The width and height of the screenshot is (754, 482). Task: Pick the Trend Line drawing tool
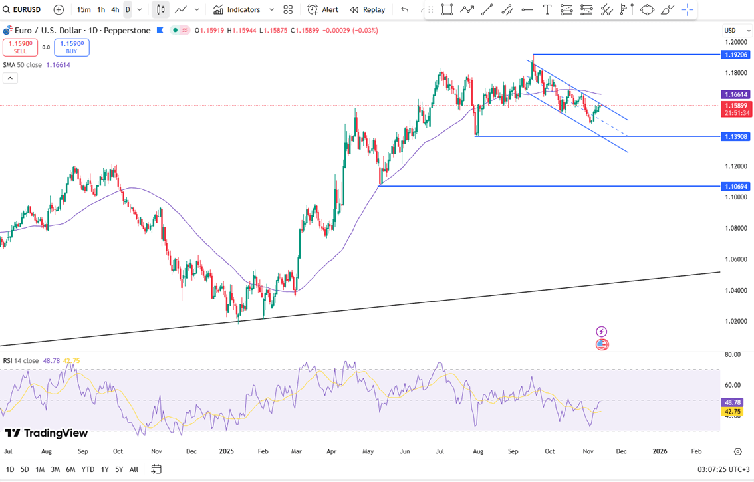tap(487, 10)
